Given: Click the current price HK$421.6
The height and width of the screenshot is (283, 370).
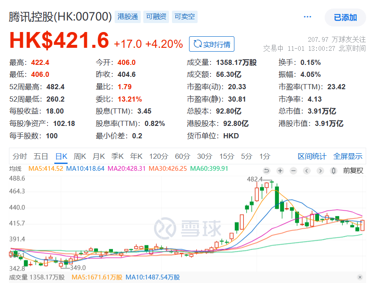Looking at the screenshot, I should coord(59,40).
